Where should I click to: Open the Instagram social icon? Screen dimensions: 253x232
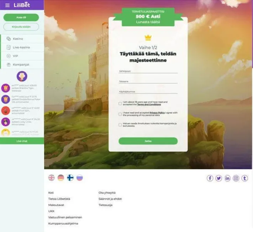pyautogui.click(x=236, y=178)
